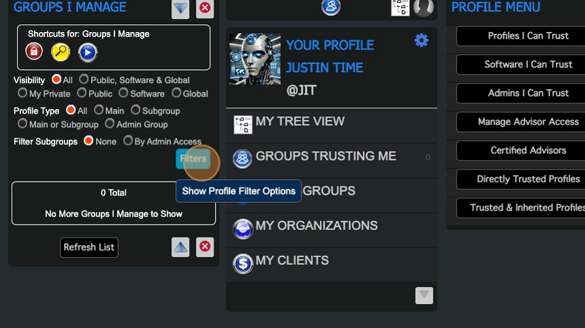Image resolution: width=585 pixels, height=328 pixels.
Task: Click the 0 Total count text
Action: click(114, 193)
